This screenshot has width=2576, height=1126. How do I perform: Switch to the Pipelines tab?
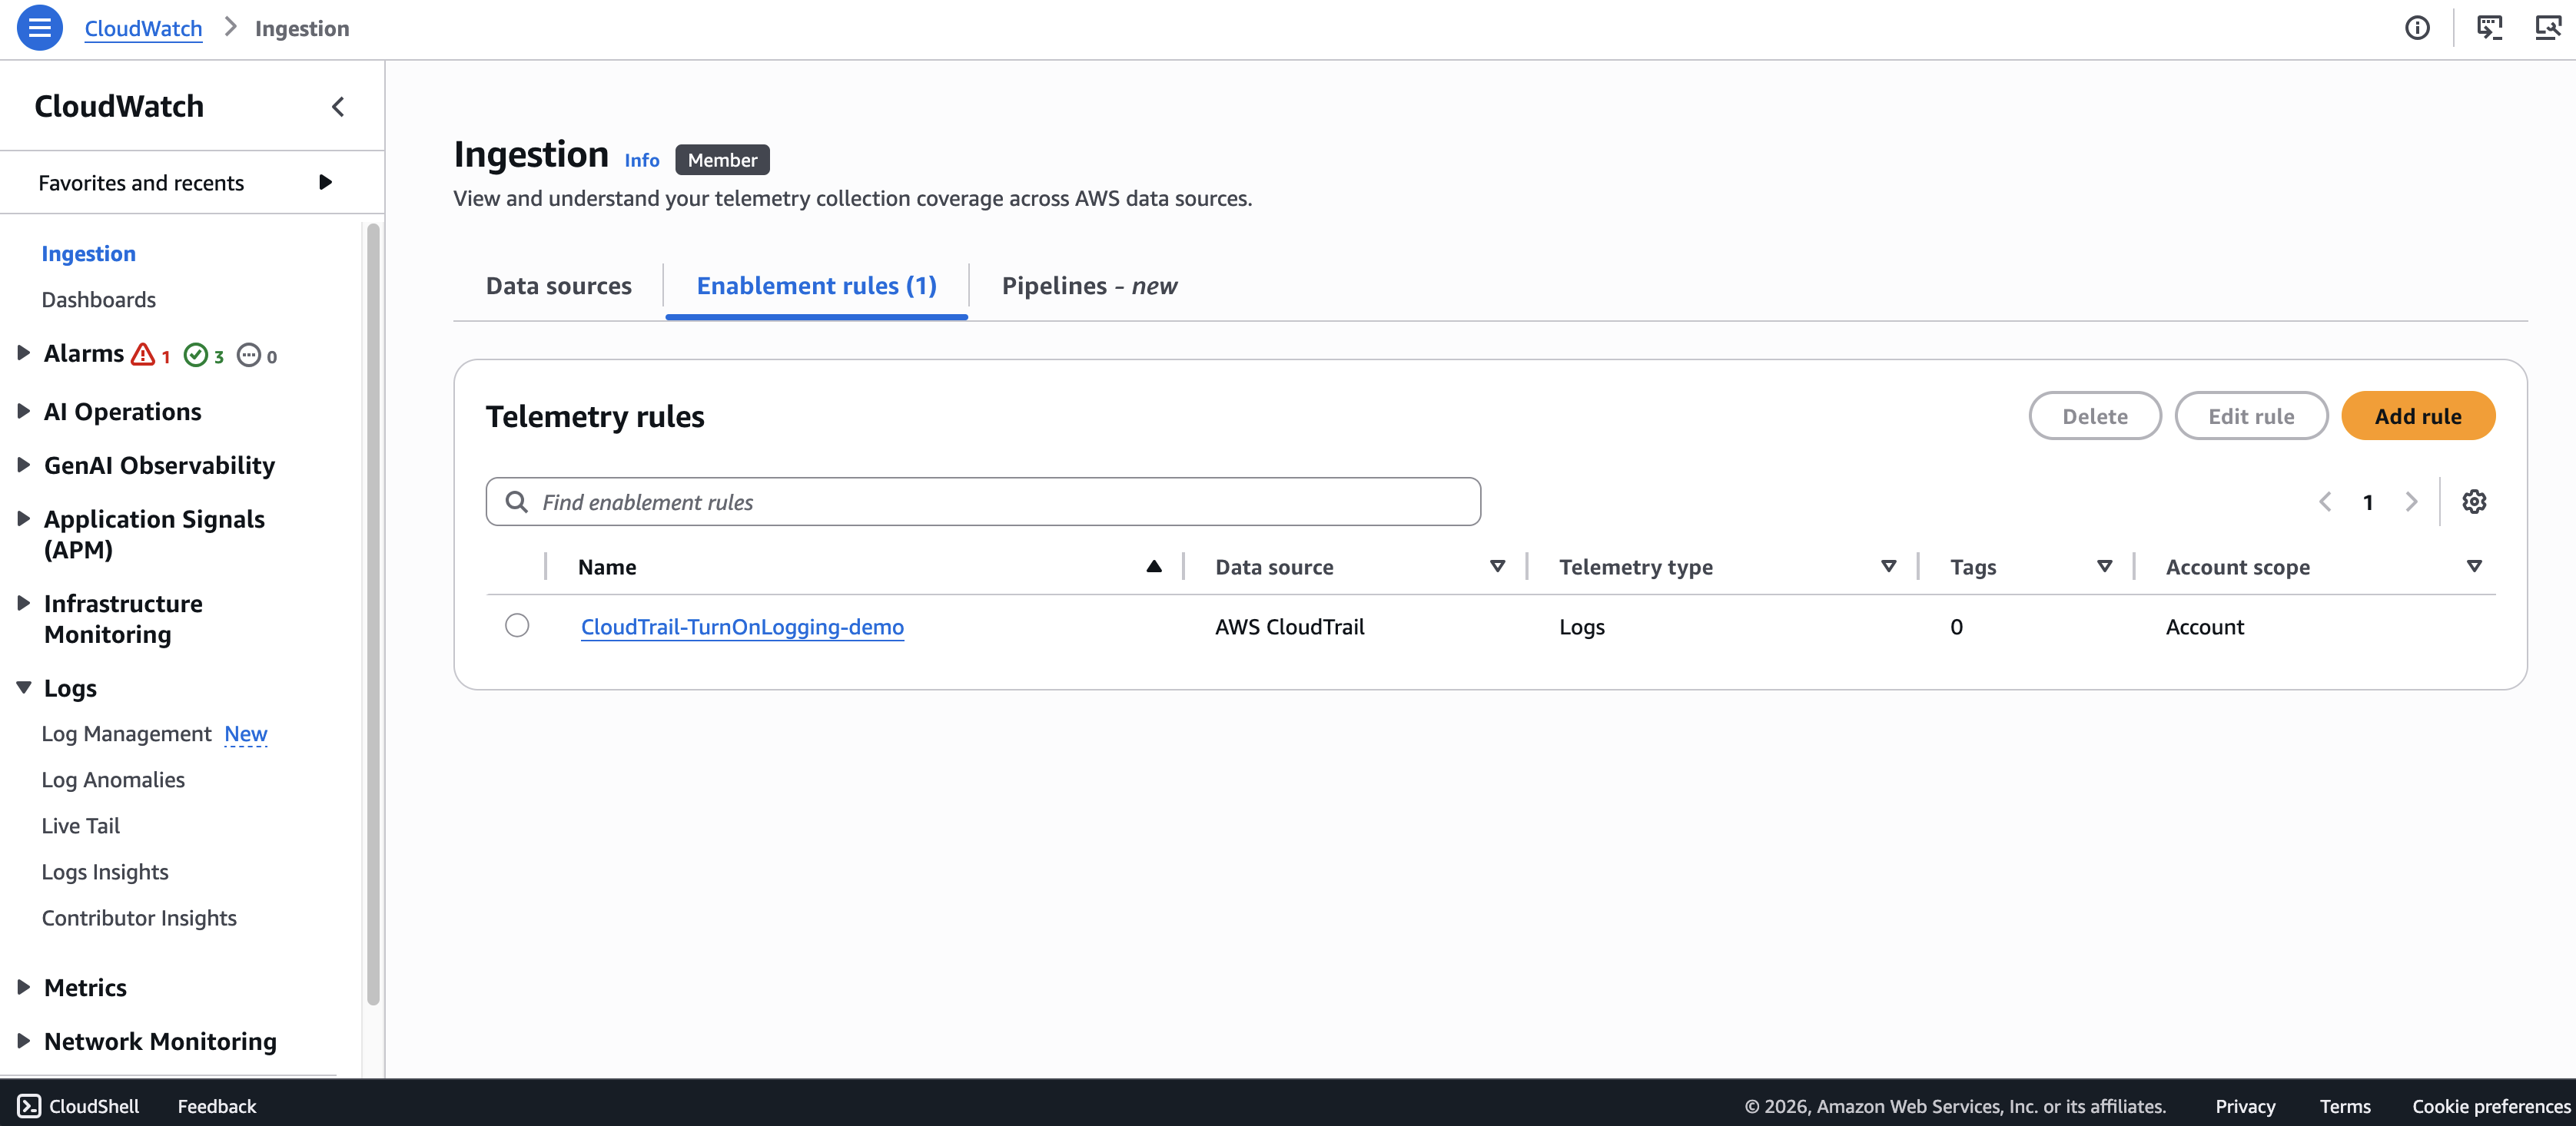click(1089, 286)
